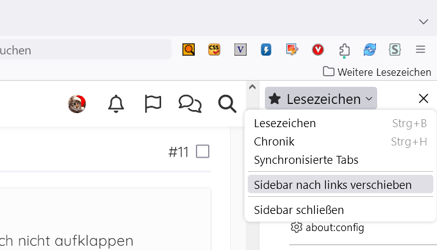Click the orange magnifier extension icon
This screenshot has height=250, width=437.
coord(189,50)
